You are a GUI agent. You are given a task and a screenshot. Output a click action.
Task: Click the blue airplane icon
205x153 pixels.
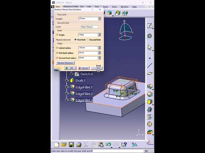135,144
